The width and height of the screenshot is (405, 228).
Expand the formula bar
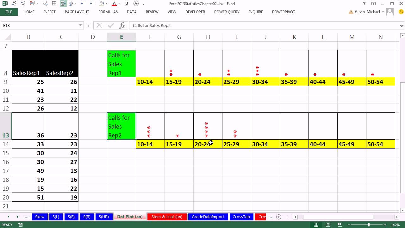(402, 25)
